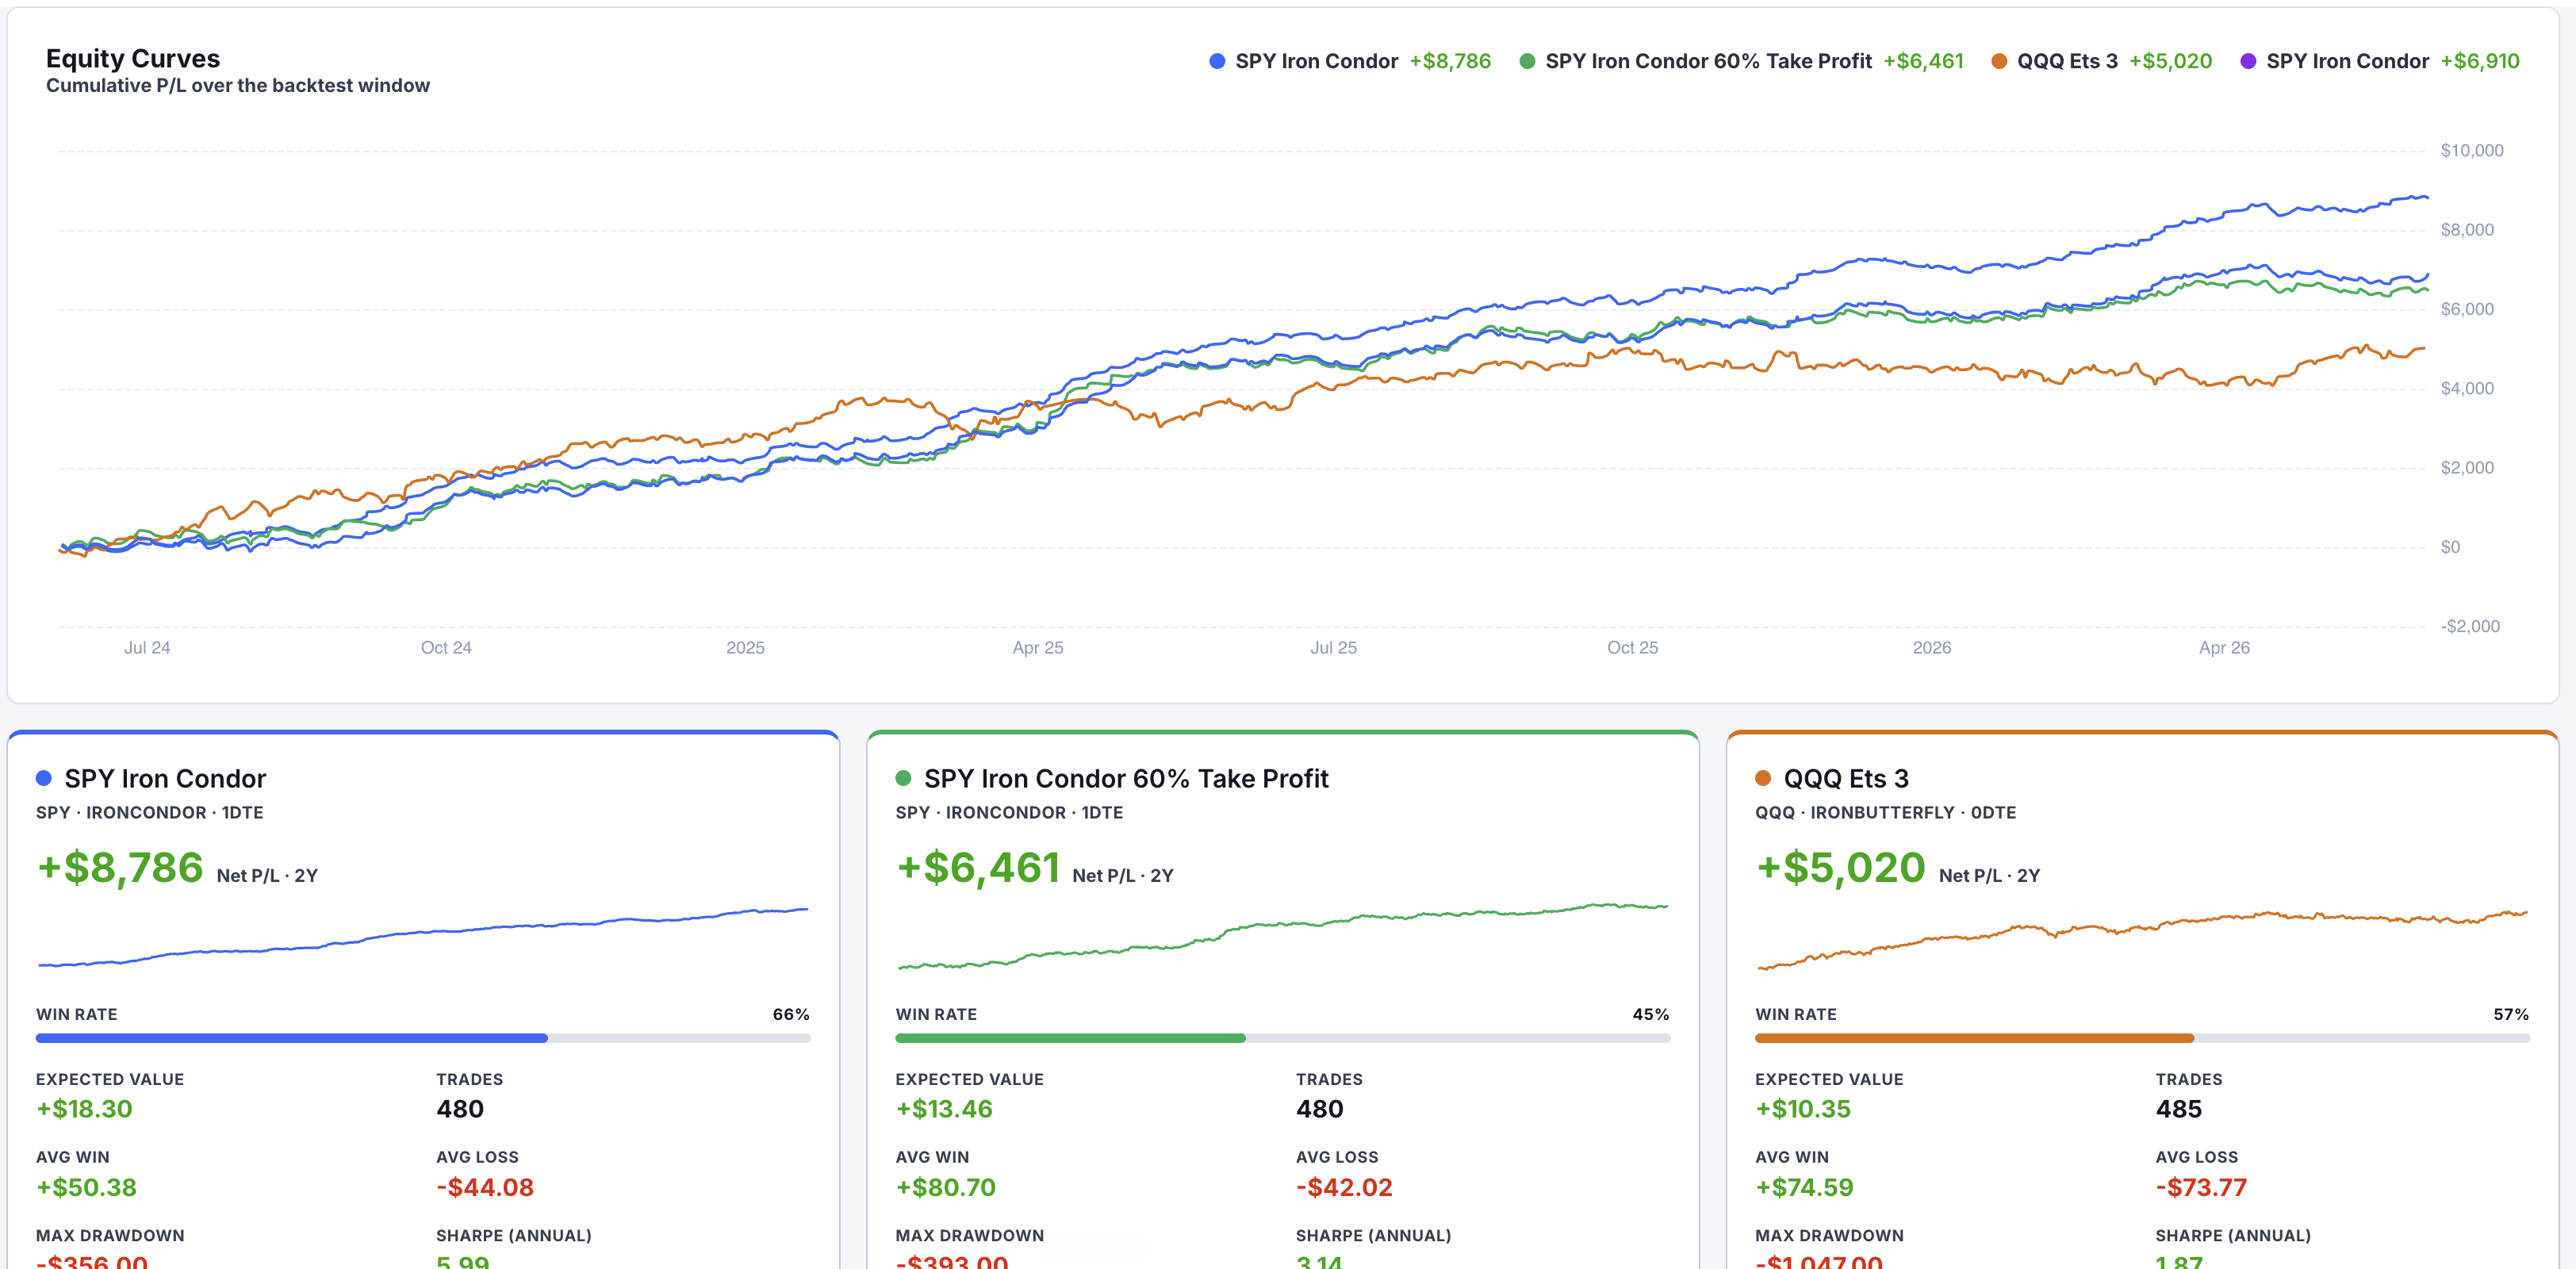This screenshot has width=2576, height=1269.
Task: Click the 45% win rate progress bar
Action: 1283,1038
